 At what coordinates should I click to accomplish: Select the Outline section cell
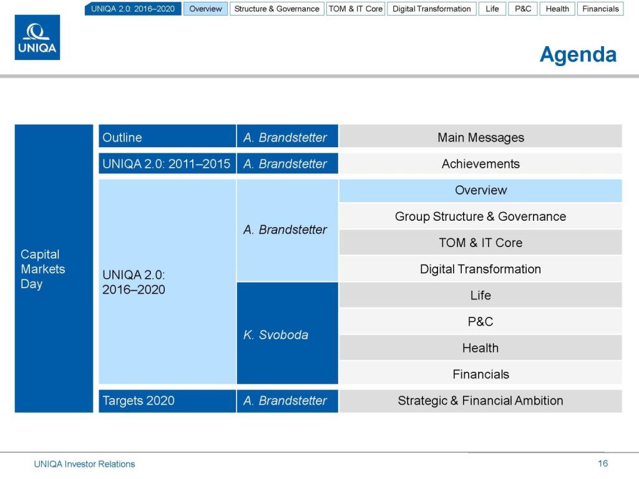(167, 137)
